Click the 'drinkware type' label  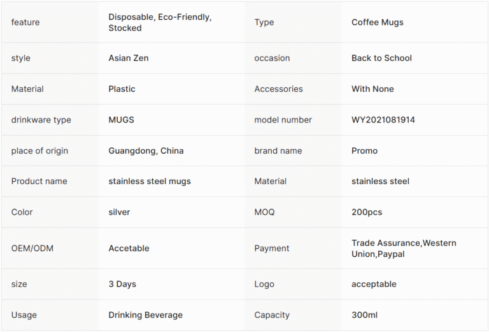click(41, 120)
